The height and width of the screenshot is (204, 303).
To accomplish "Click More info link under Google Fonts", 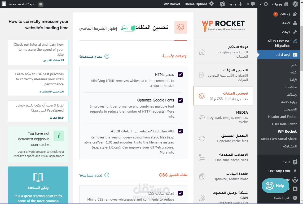I will 171,114.
